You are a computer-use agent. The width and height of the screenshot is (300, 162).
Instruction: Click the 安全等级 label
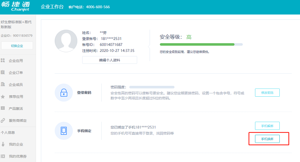(x=171, y=37)
